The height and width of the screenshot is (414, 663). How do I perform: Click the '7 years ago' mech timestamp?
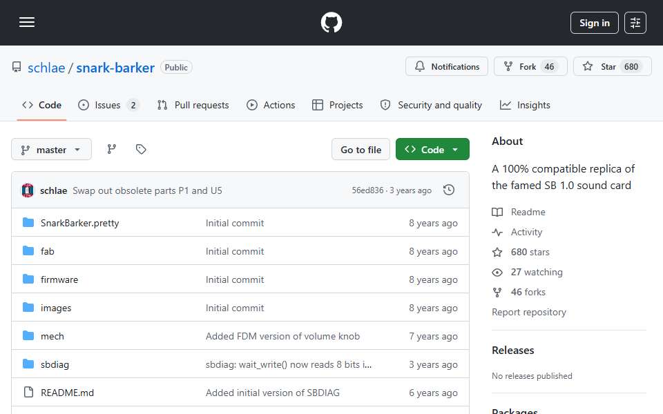tap(433, 336)
